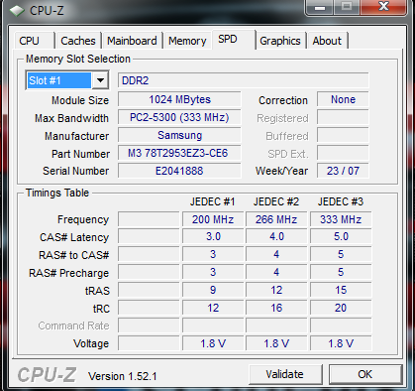
Task: Click the JEDEC #3 column header
Action: coord(341,201)
